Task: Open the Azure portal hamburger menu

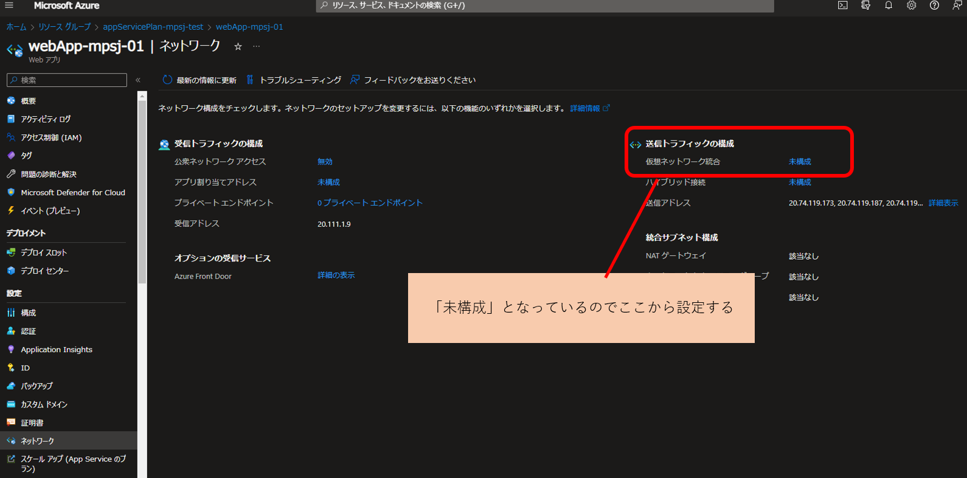Action: pyautogui.click(x=9, y=5)
